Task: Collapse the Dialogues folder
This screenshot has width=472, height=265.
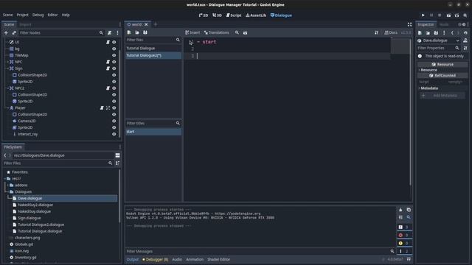Action: pyautogui.click(x=7, y=191)
